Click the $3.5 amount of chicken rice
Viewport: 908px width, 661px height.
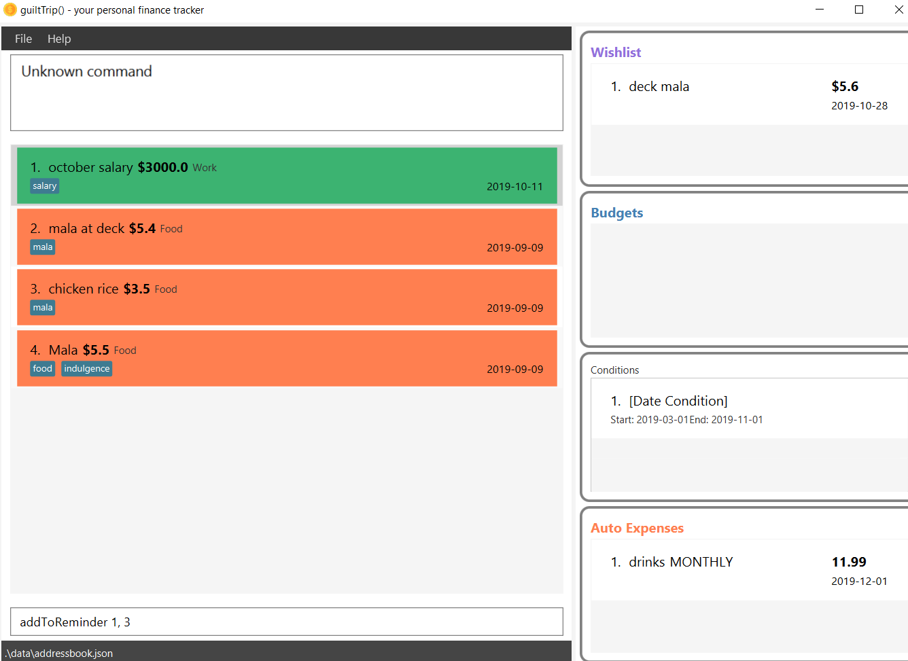[137, 289]
